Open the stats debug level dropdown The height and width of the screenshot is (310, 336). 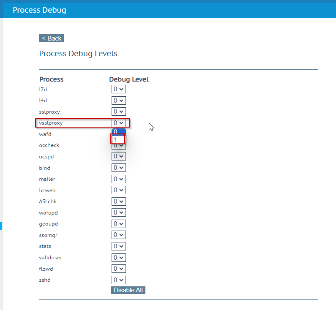click(118, 246)
